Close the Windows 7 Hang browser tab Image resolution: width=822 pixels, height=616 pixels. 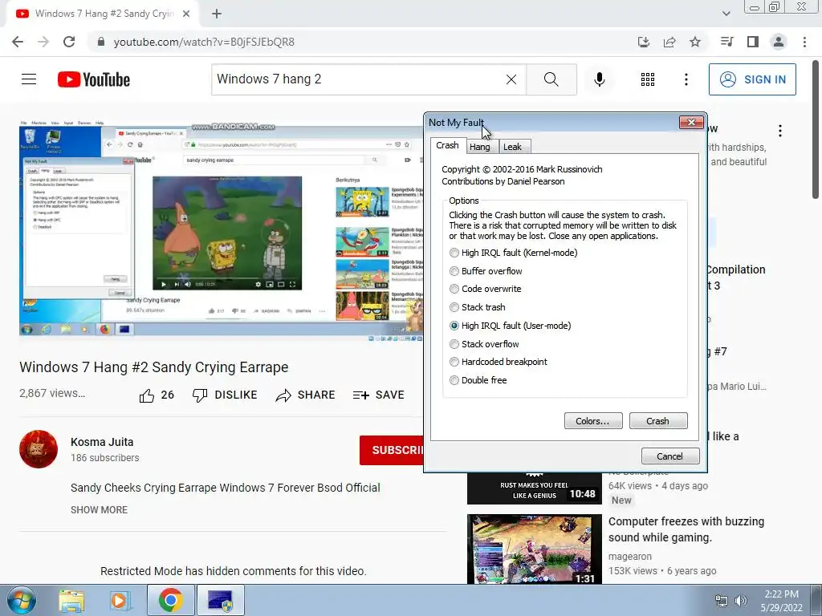coord(186,14)
